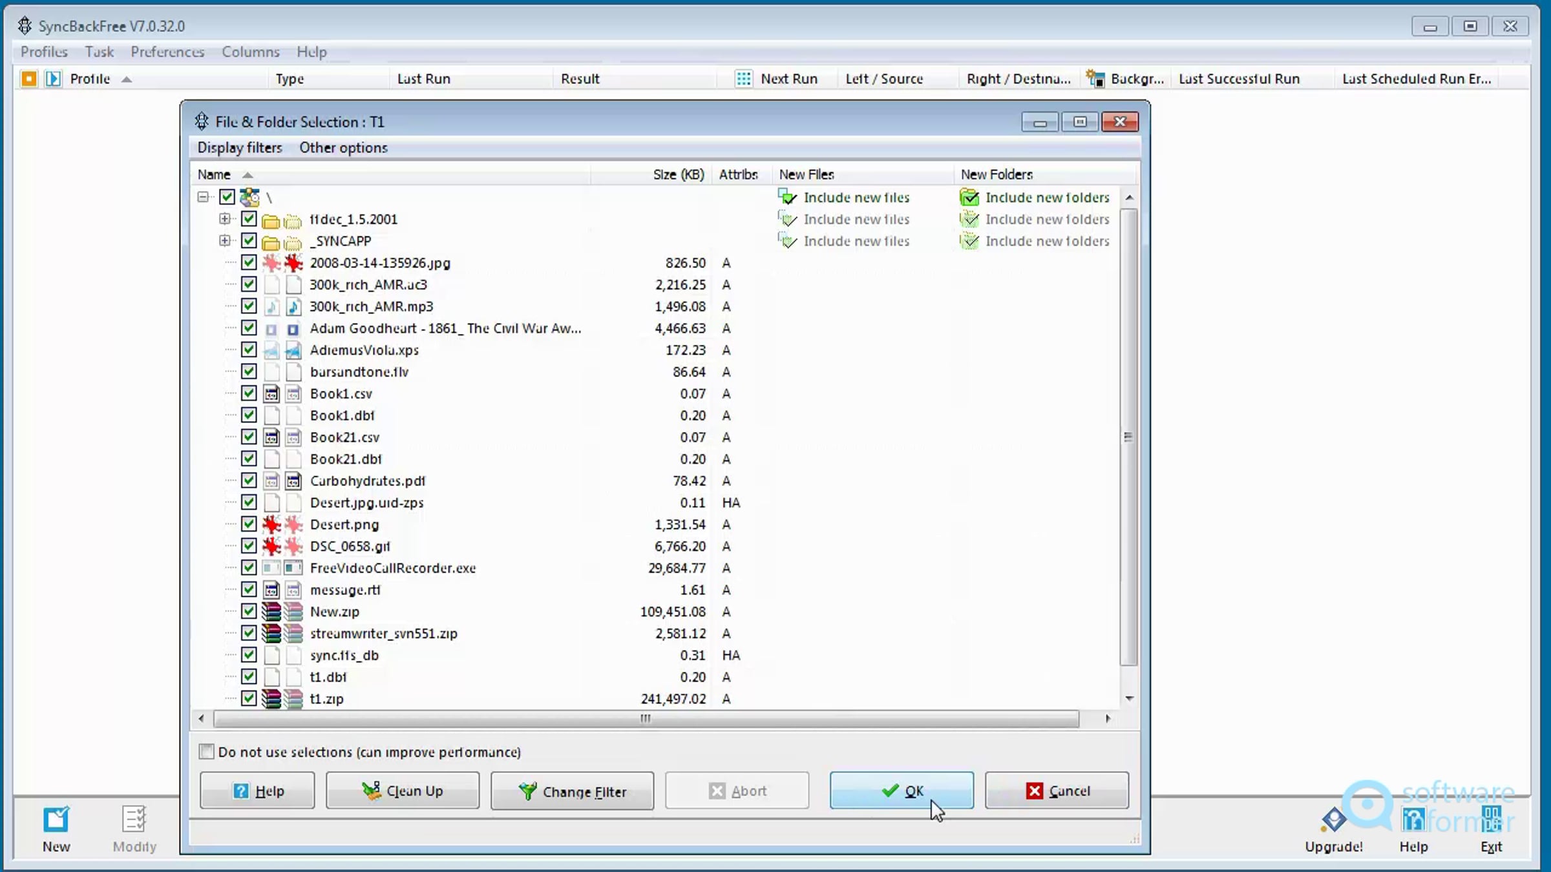
Task: Expand the ffdec_1.5.2001 folder node
Action: click(x=224, y=219)
